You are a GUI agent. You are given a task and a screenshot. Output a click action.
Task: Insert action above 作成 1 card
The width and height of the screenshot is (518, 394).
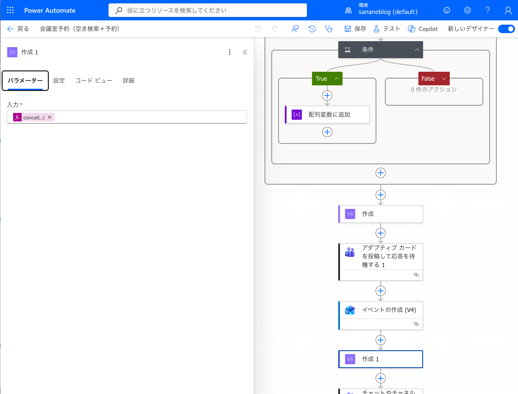pyautogui.click(x=381, y=340)
